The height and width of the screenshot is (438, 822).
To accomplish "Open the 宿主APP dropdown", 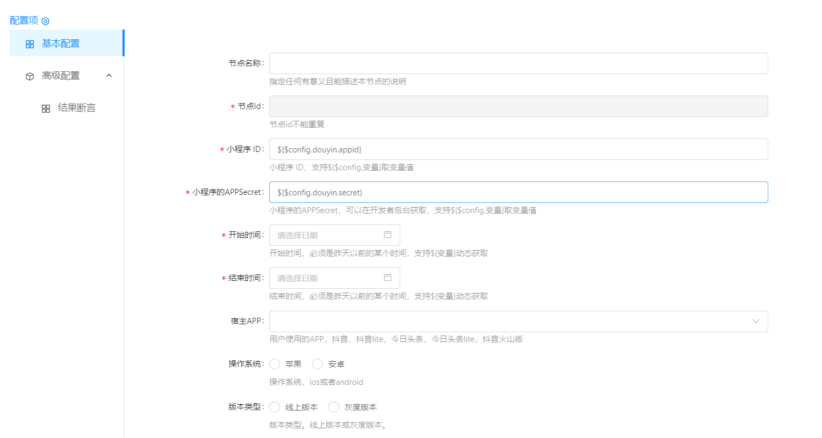I will (x=510, y=322).
